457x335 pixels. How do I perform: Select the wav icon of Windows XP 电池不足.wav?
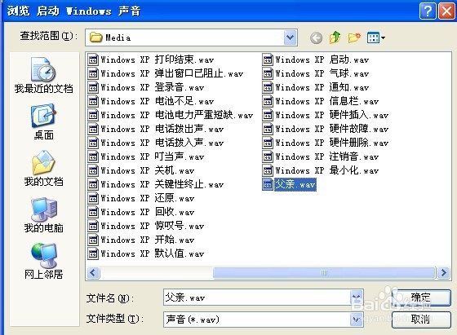93,101
